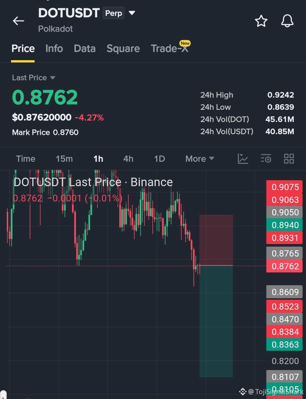Open the Square tab
Screen dimensions: 306x399
(x=123, y=49)
